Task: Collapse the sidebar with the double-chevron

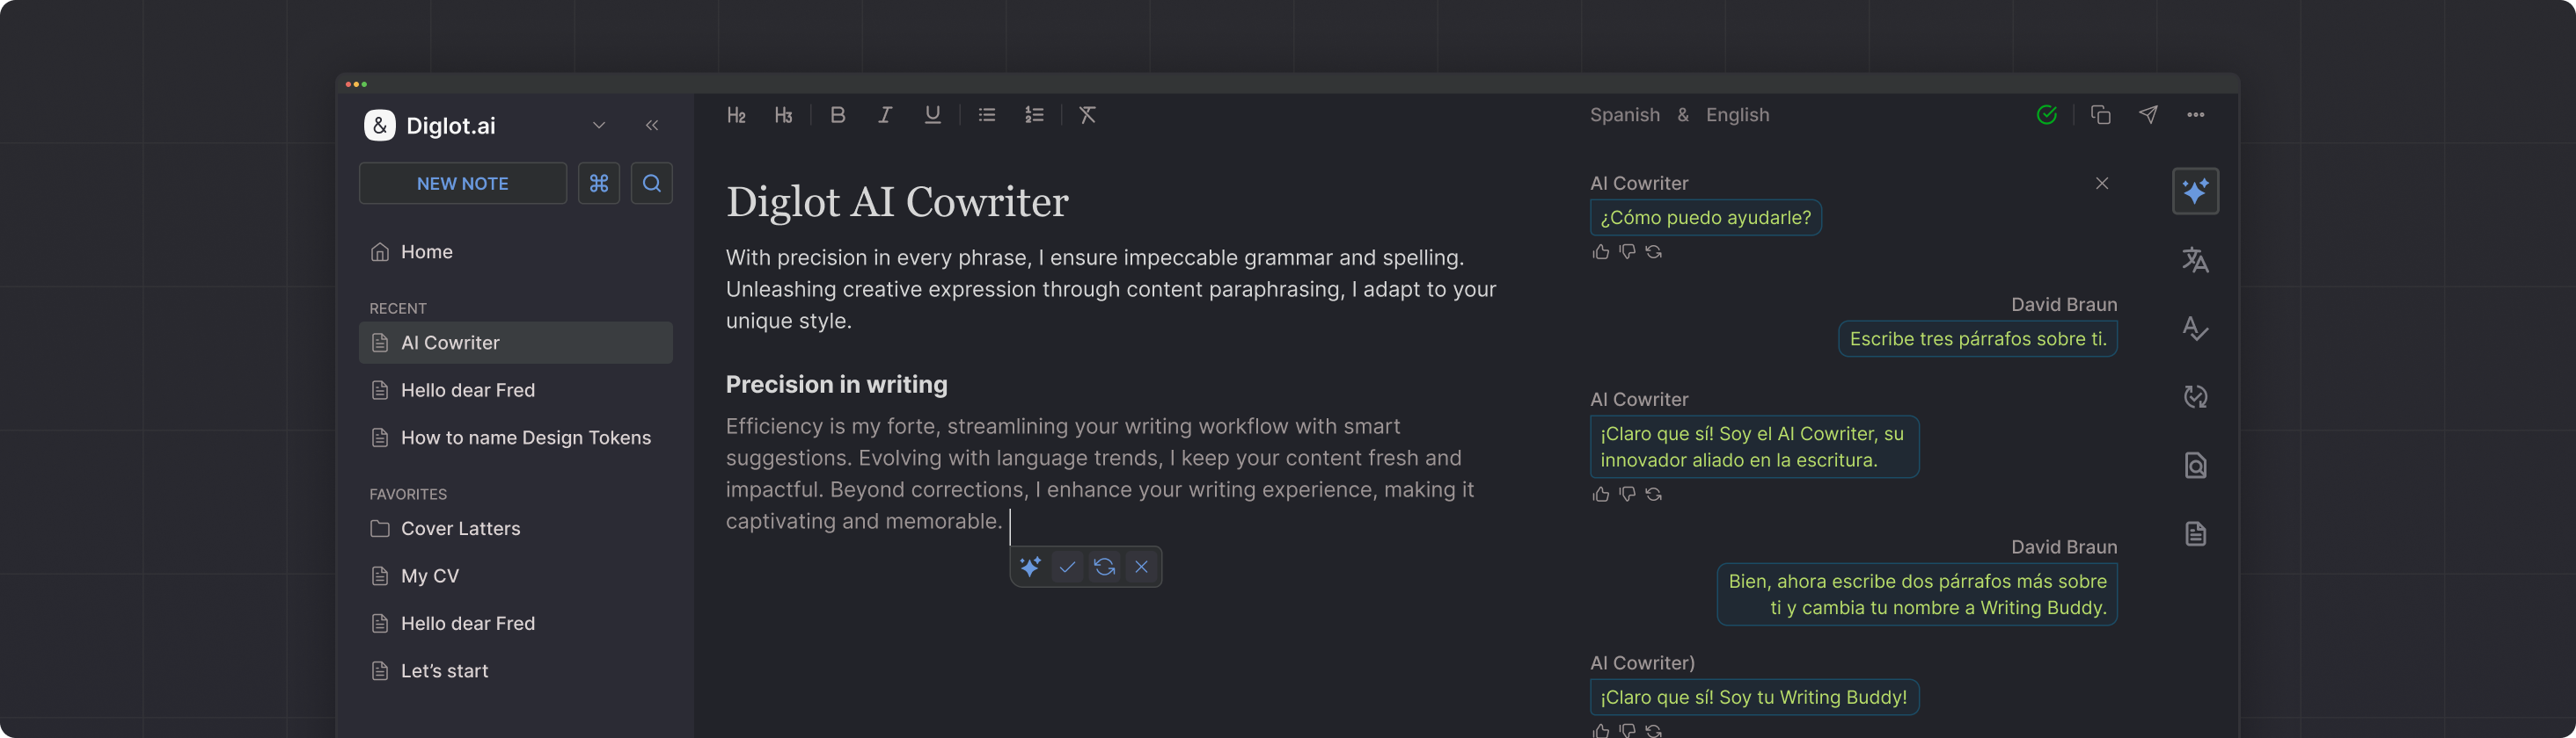Action: click(x=653, y=126)
